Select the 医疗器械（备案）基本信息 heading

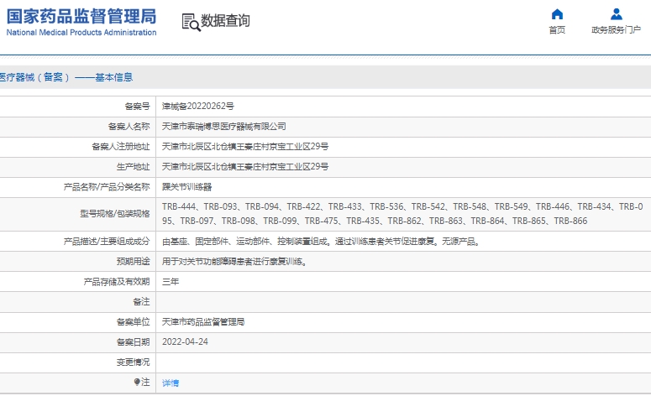point(66,77)
